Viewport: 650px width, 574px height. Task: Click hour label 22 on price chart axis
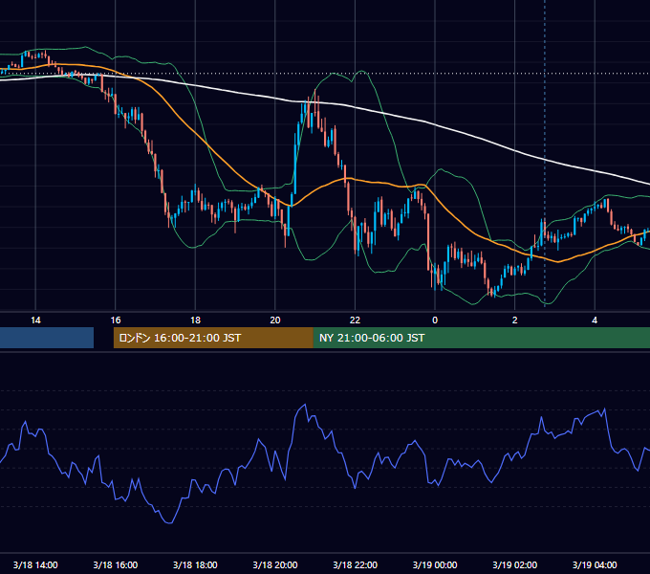(x=356, y=320)
